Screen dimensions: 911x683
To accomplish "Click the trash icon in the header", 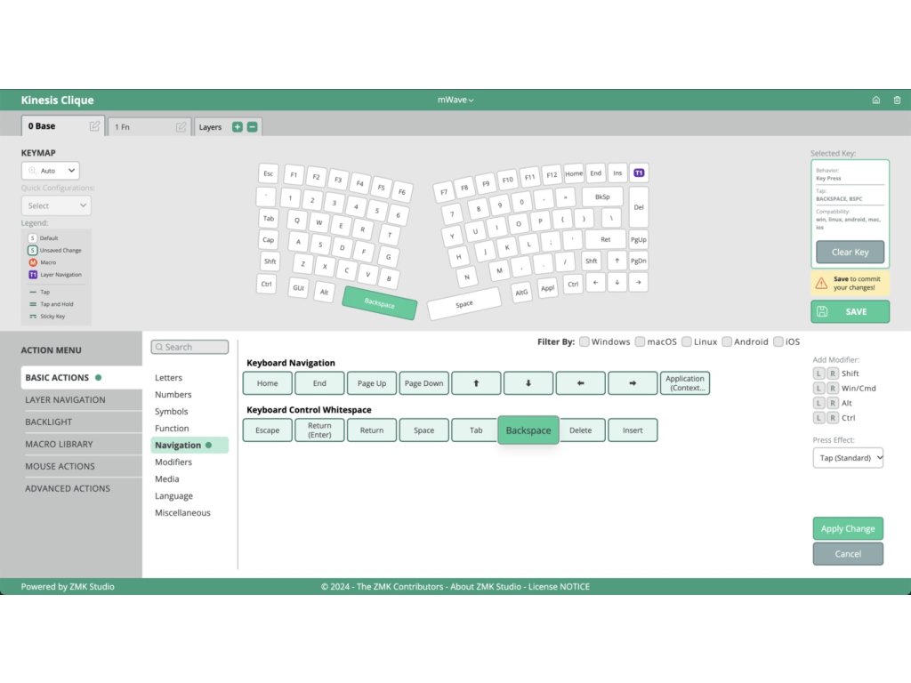I will click(897, 100).
